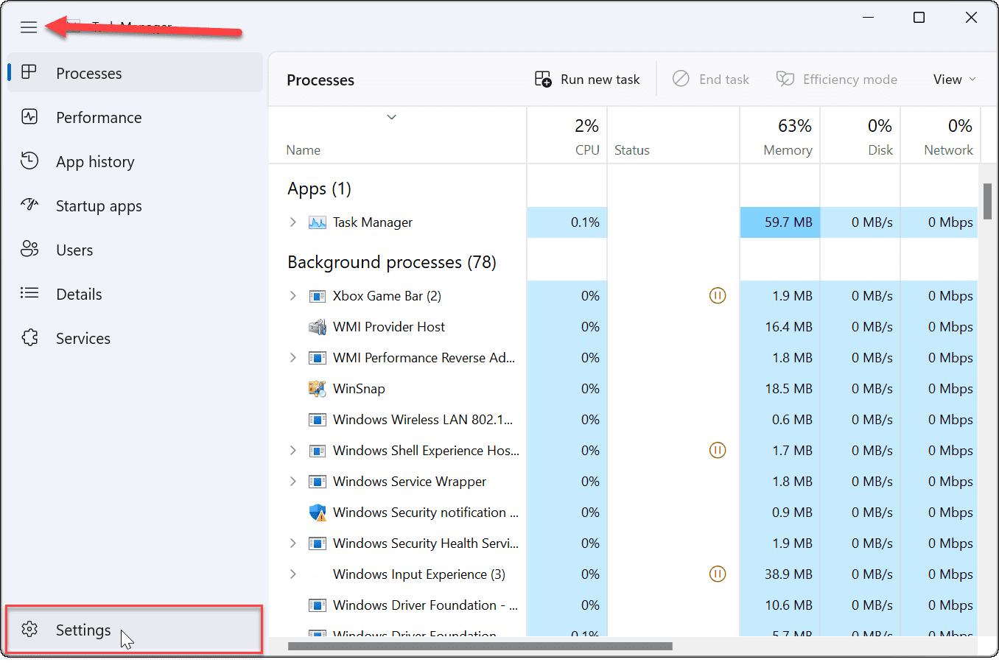Image resolution: width=999 pixels, height=665 pixels.
Task: Open the Services puzzle icon
Action: click(x=29, y=338)
